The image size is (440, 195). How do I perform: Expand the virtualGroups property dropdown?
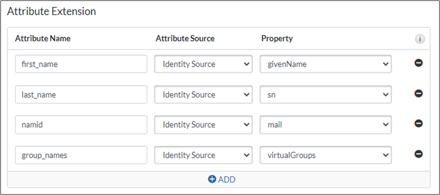[325, 155]
